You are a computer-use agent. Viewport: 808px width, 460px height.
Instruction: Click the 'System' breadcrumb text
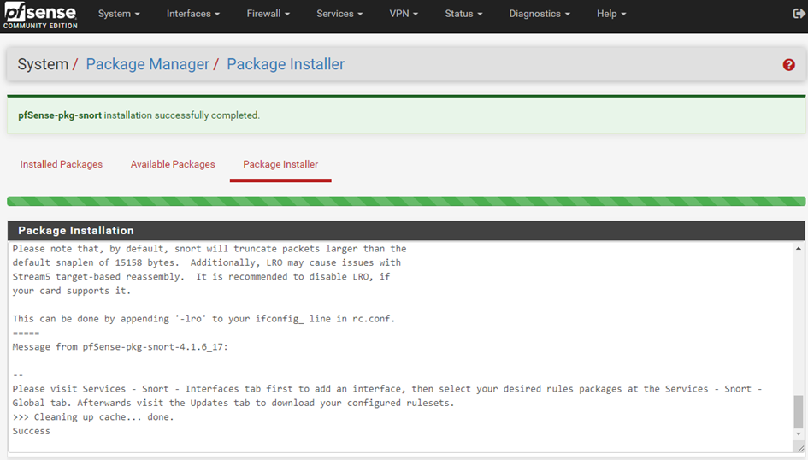click(x=43, y=64)
